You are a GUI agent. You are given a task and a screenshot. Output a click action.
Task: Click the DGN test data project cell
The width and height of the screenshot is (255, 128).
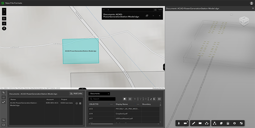(x=67, y=103)
